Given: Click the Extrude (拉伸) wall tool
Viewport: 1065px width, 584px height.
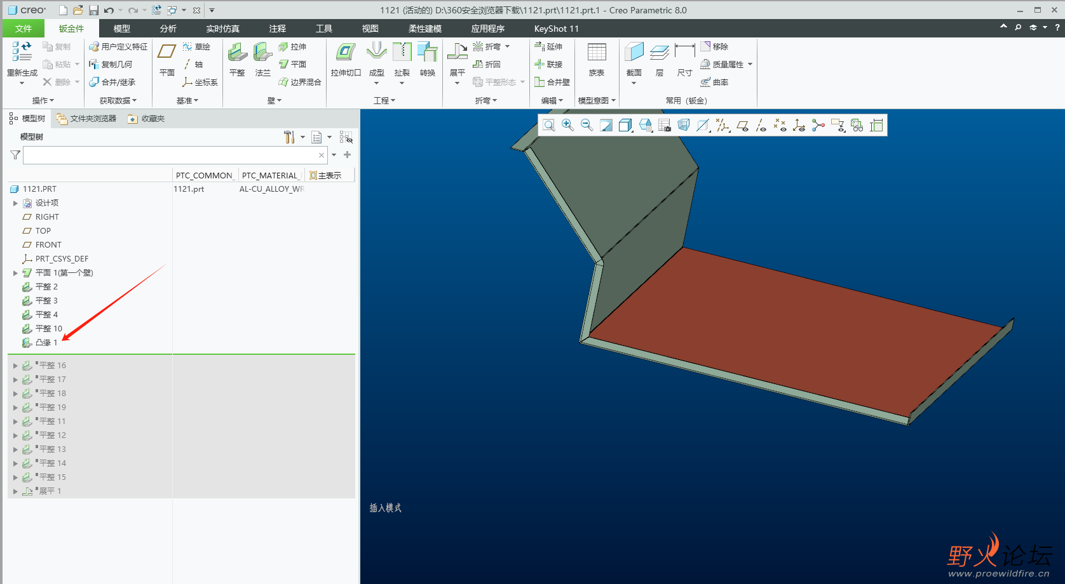Looking at the screenshot, I should [292, 47].
